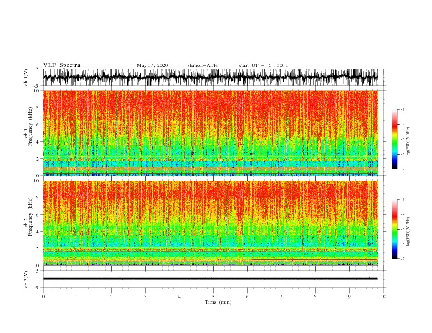The height and width of the screenshot is (333, 432).
Task: Click the time axis tick label '8'
Action: (x=315, y=297)
